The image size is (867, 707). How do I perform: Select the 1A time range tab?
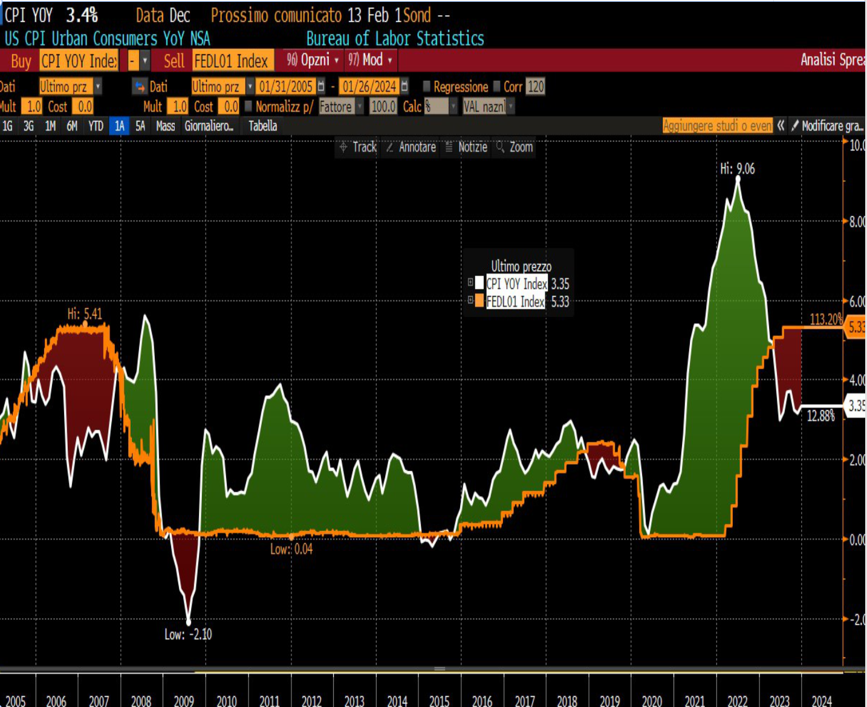pyautogui.click(x=119, y=126)
